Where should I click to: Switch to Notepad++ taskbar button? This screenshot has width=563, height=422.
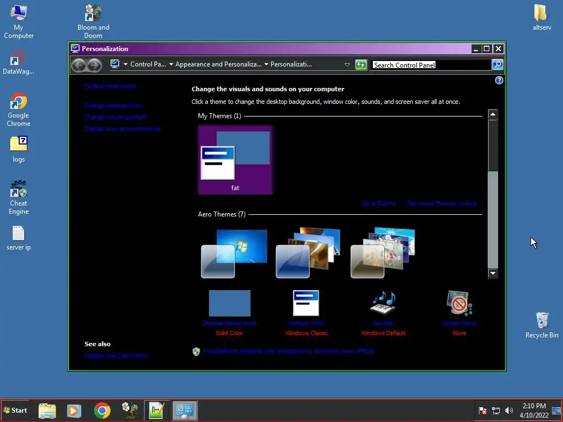point(157,410)
